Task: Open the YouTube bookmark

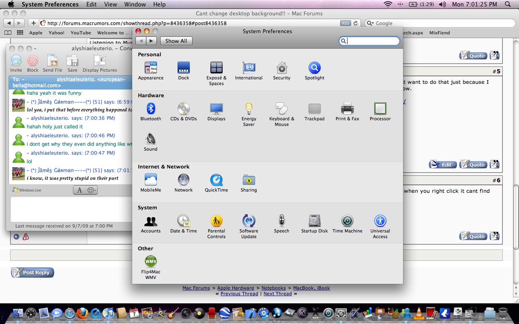Action: pyautogui.click(x=81, y=33)
